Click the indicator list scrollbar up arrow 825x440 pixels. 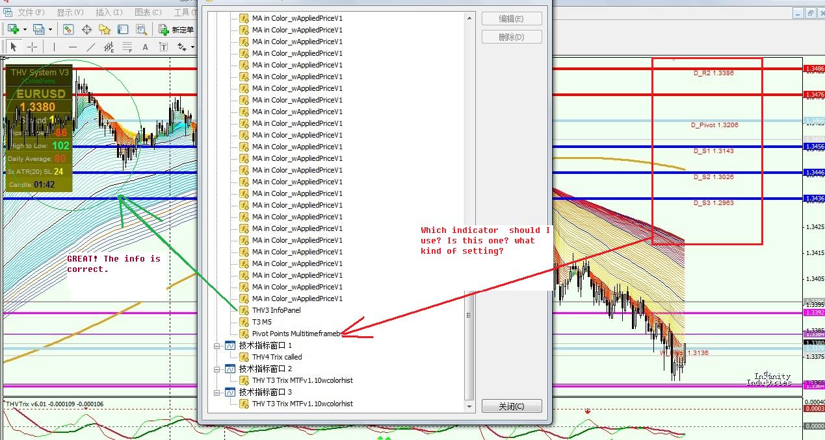[x=469, y=18]
